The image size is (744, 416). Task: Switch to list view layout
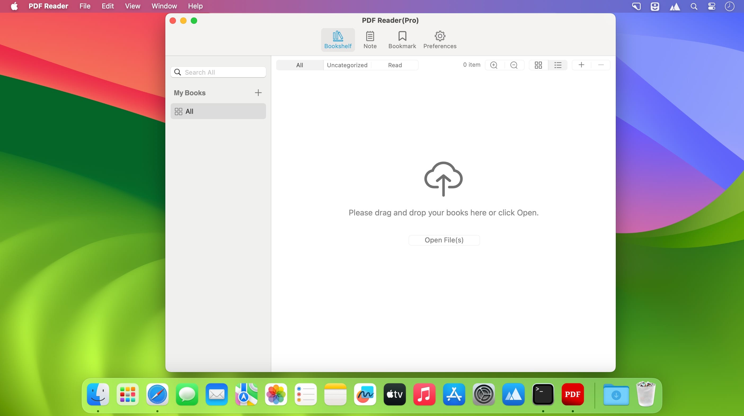pos(558,65)
